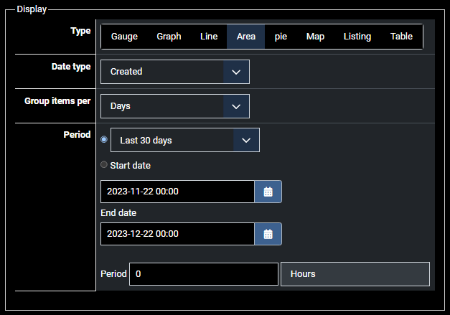
Task: Click the End date field 2023-12-22 00:00
Action: coord(177,234)
